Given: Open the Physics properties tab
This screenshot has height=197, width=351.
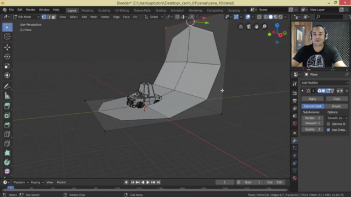Looking at the screenshot, I should click(x=295, y=155).
